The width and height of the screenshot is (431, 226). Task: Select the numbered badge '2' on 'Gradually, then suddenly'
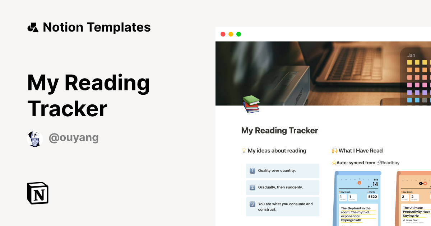pos(252,187)
